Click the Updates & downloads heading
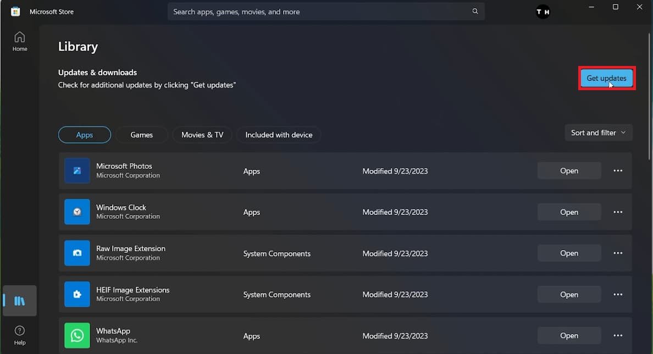 (97, 73)
